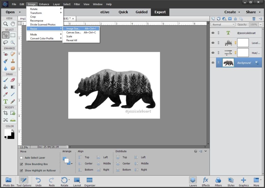
Task: Delete layer with the trash icon
Action: click(x=254, y=19)
